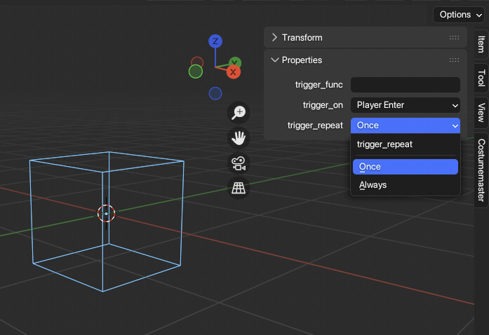489x335 pixels.
Task: Click the hollow red negative X gizmo circle
Action: [x=197, y=62]
